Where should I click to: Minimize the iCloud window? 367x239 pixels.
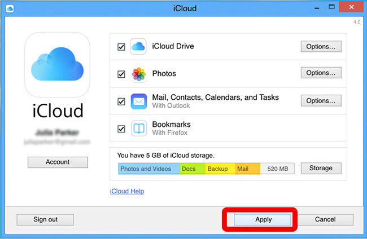click(x=317, y=8)
